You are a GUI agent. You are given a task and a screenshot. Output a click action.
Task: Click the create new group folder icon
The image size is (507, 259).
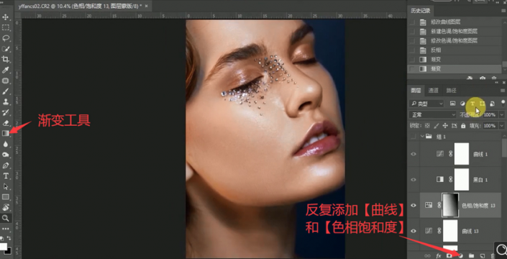coord(471,255)
